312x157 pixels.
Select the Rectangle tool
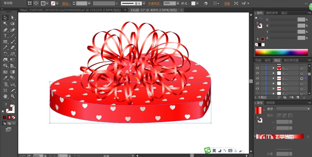point(5,42)
